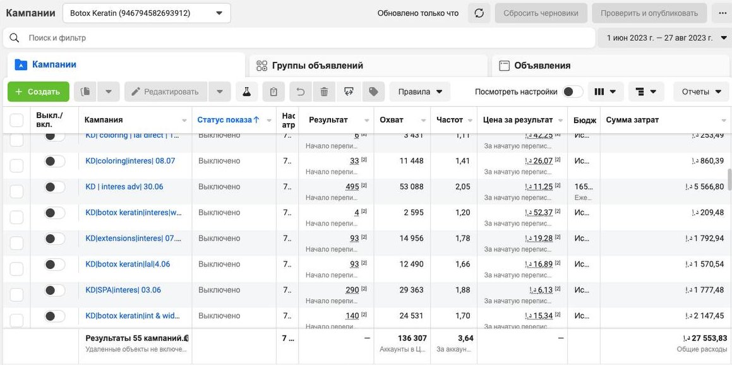Click the trash delete icon
Image resolution: width=732 pixels, height=365 pixels.
click(x=324, y=92)
